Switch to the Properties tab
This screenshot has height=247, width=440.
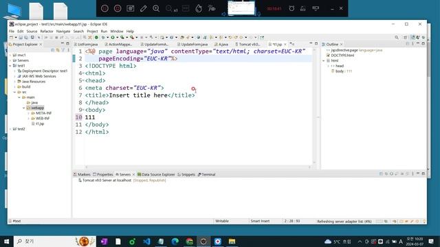103,174
